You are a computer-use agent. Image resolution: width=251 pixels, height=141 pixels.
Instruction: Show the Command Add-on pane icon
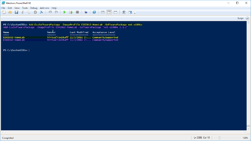[130, 12]
